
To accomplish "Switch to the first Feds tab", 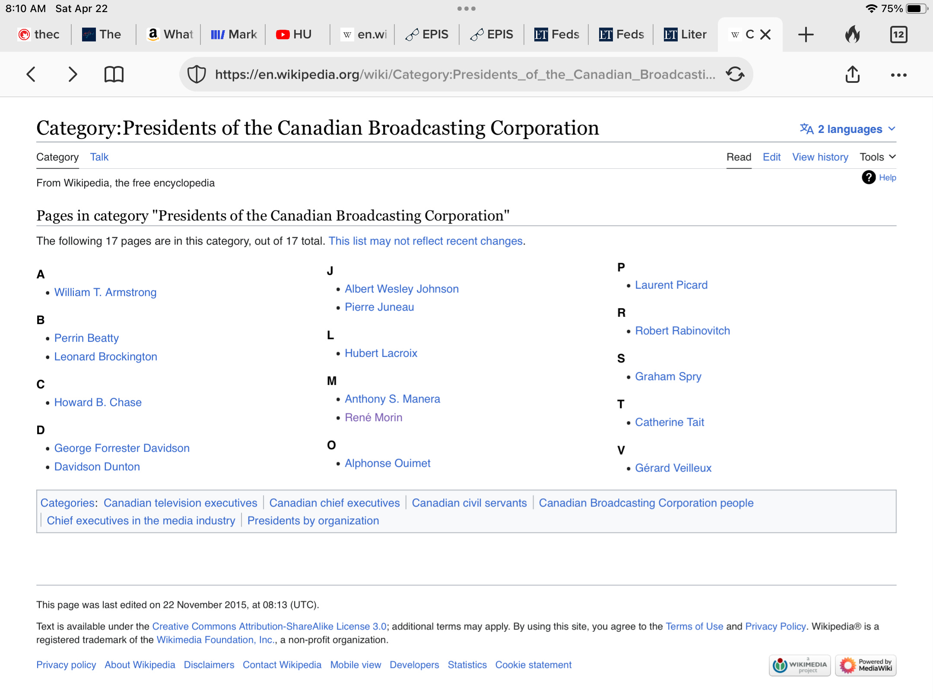I will pyautogui.click(x=557, y=35).
